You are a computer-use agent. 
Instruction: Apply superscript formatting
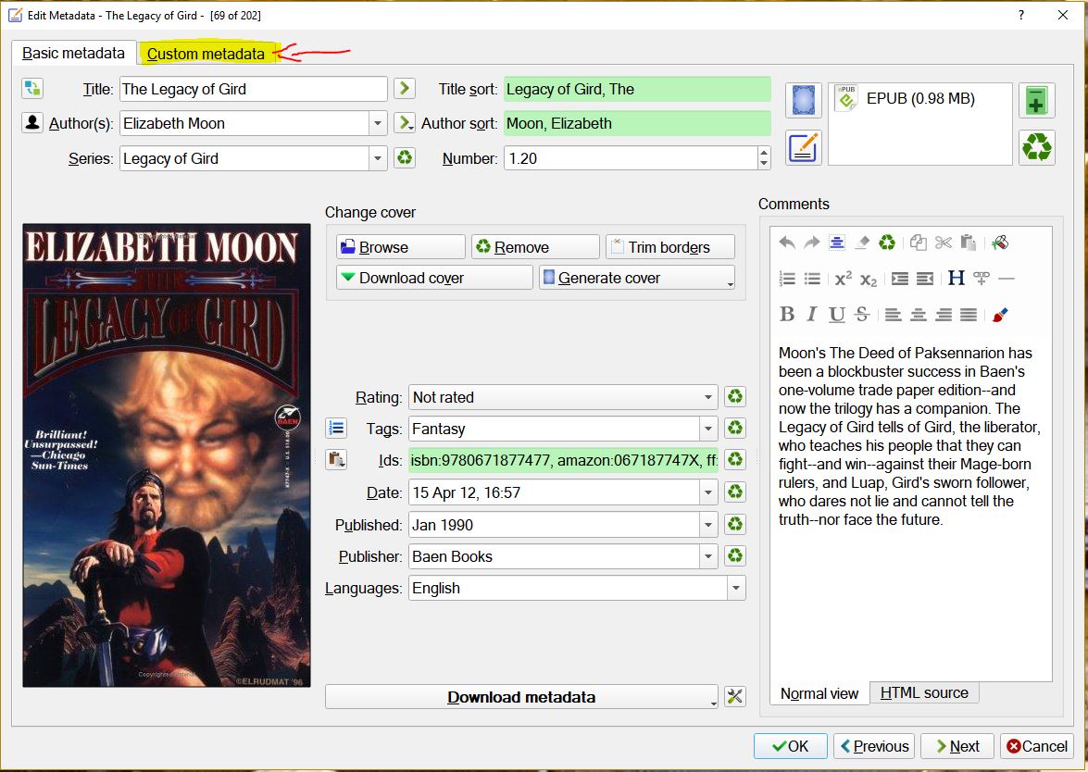(x=843, y=279)
